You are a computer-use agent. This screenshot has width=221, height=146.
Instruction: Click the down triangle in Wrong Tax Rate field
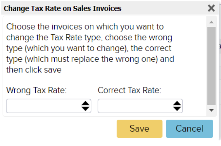[85, 109]
